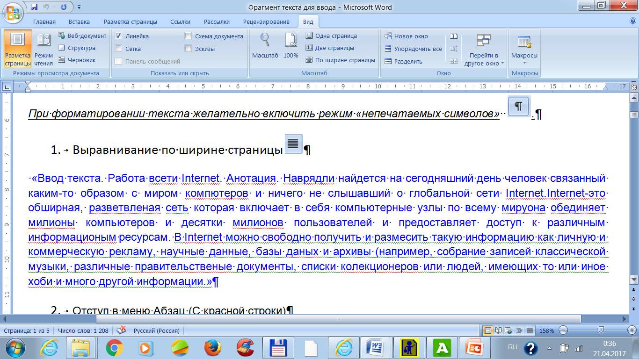Screen dimensions: 639x359
Task: Switch to Веб-документ view
Action: pyautogui.click(x=82, y=36)
